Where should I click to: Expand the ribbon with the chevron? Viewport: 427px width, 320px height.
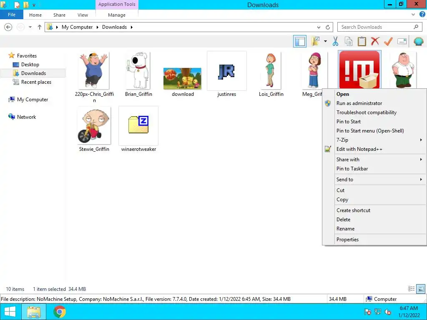(413, 15)
